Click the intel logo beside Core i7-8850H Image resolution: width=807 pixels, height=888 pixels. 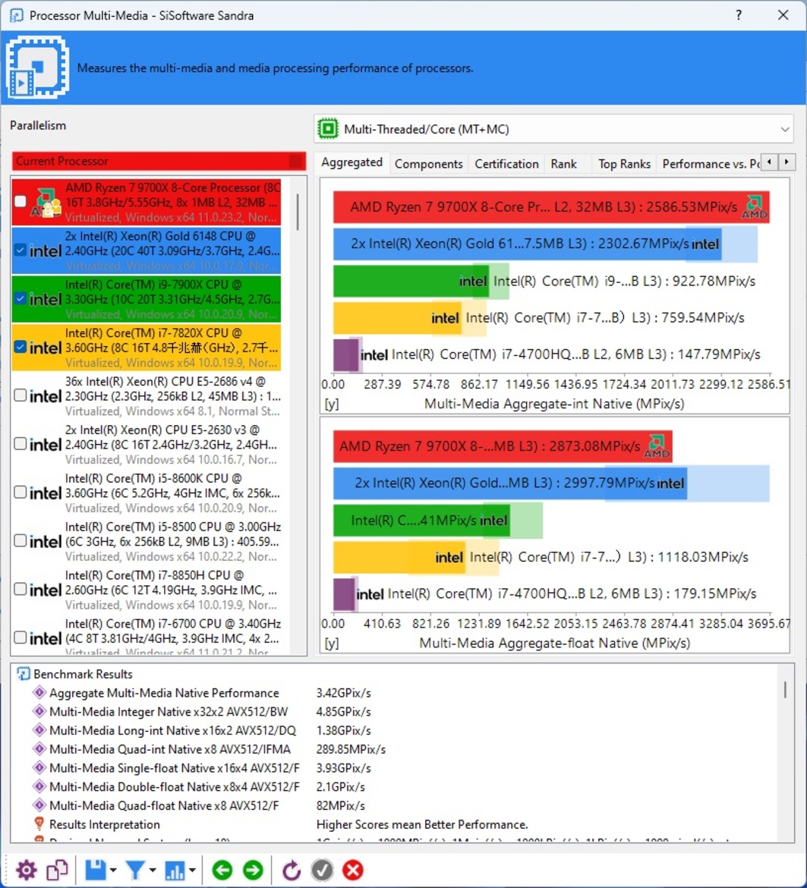click(x=46, y=590)
